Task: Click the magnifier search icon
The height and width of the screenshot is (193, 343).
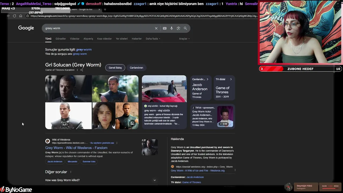Action: [x=185, y=28]
